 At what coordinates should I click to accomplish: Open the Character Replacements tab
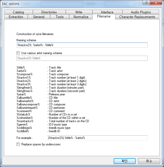(x=137, y=17)
